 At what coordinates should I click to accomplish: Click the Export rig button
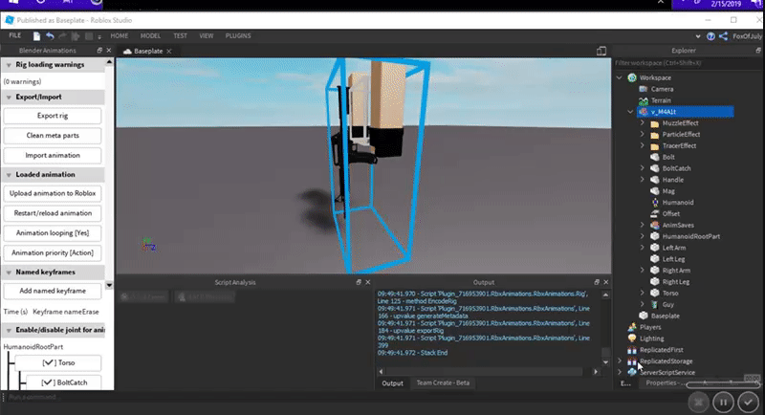click(53, 116)
